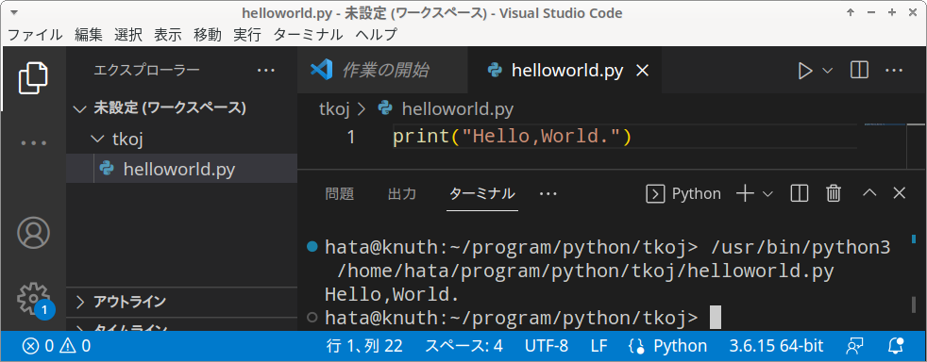This screenshot has height=362, width=927.
Task: Open 編集 menu
Action: click(89, 35)
